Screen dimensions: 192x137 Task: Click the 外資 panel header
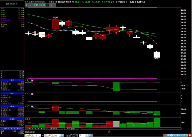(12, 80)
